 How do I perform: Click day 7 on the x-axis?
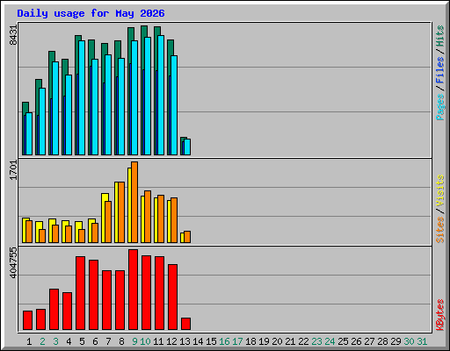(x=108, y=341)
